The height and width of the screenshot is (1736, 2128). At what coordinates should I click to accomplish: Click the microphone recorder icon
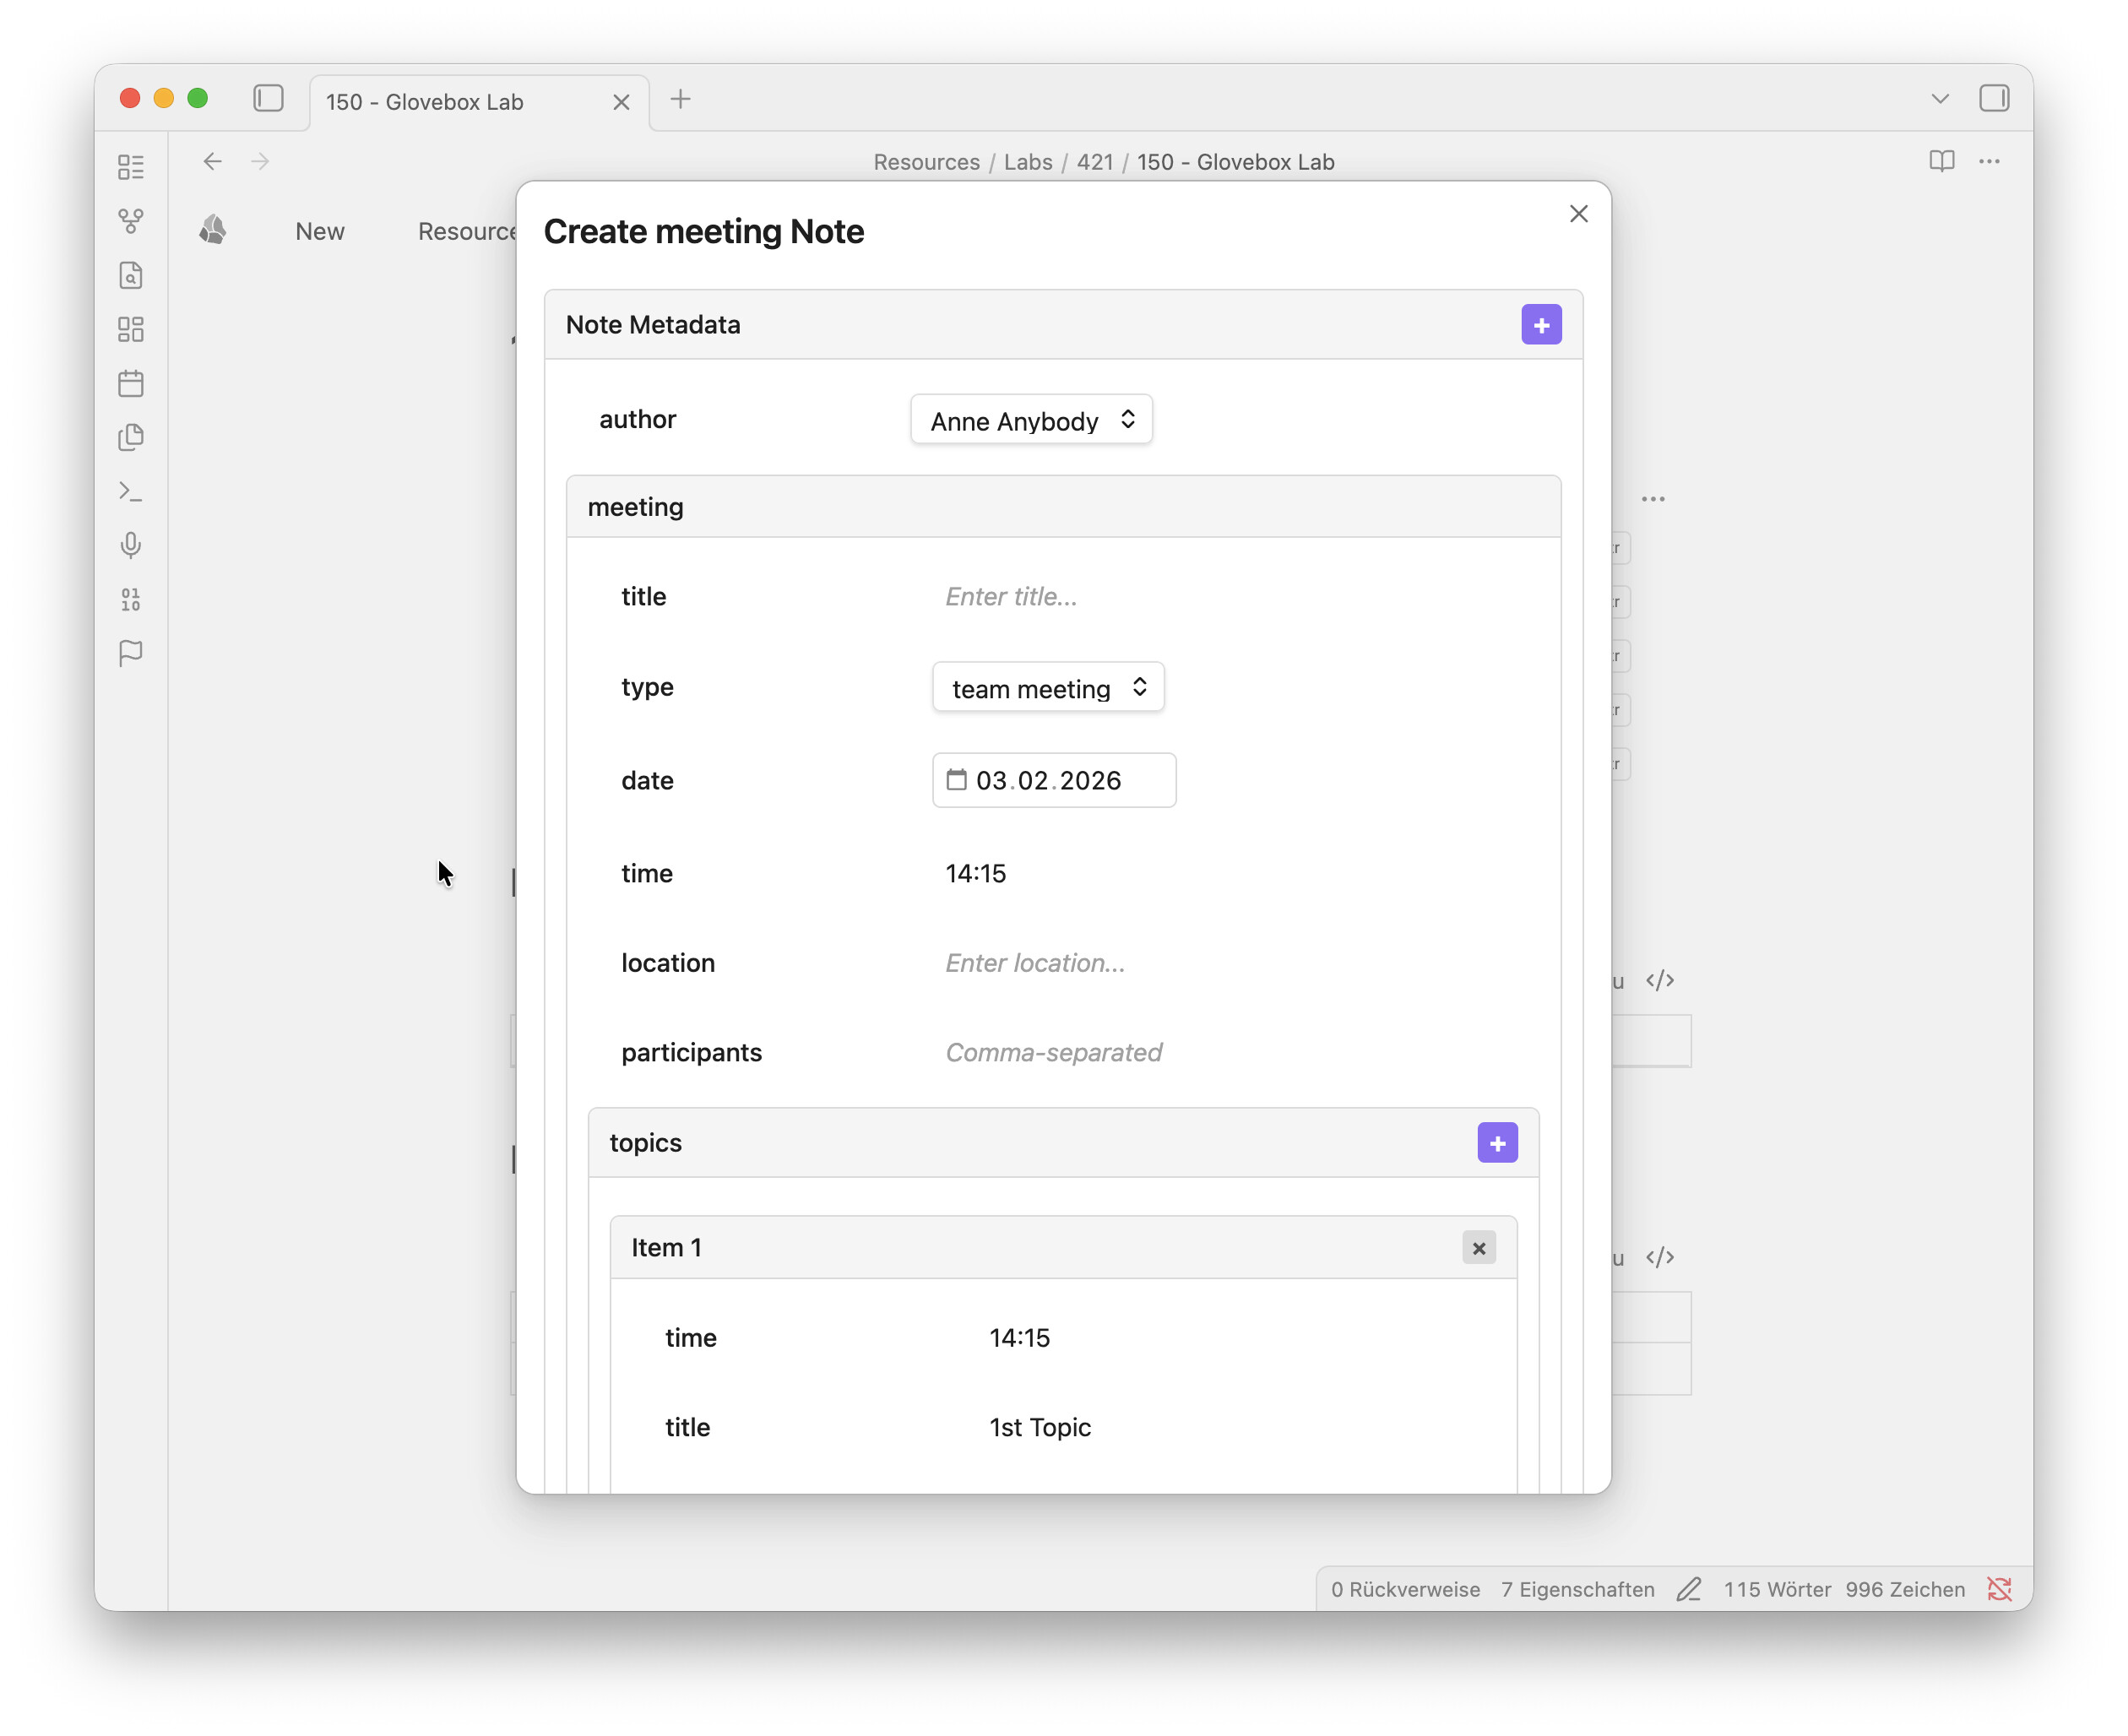click(x=131, y=545)
